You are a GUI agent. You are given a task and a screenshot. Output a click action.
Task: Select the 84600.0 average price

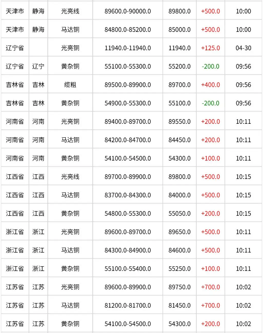coord(179,250)
